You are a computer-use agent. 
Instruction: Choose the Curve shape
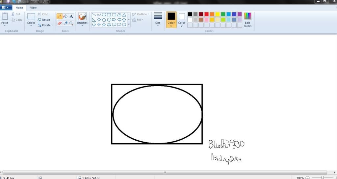[99, 15]
